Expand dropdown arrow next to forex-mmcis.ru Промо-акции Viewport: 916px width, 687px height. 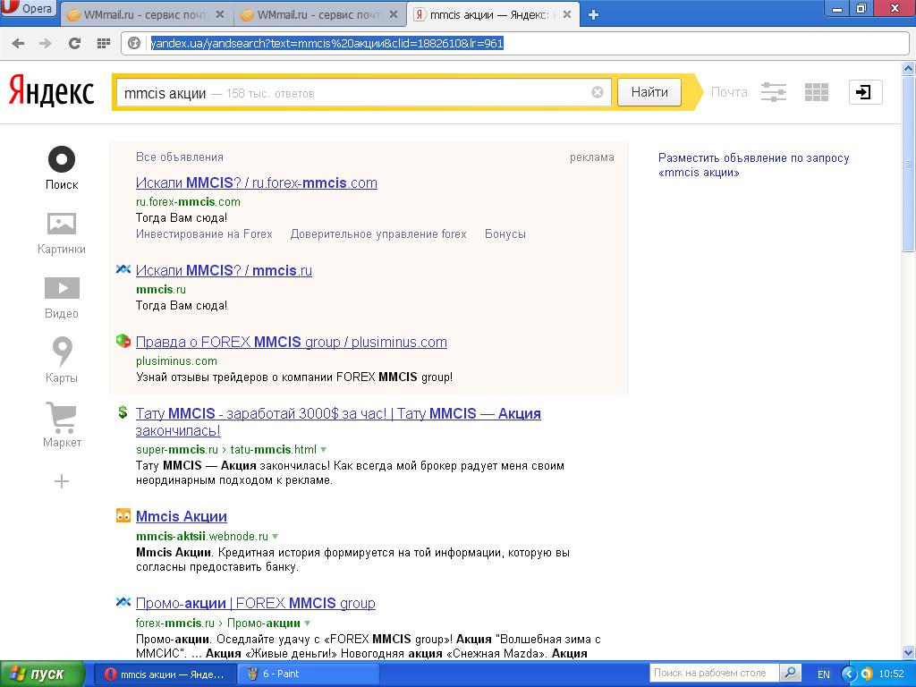(x=308, y=623)
